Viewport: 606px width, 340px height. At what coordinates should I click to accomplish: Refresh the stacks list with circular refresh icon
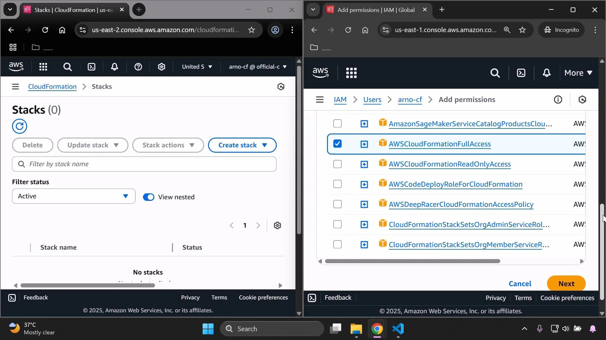tap(20, 126)
